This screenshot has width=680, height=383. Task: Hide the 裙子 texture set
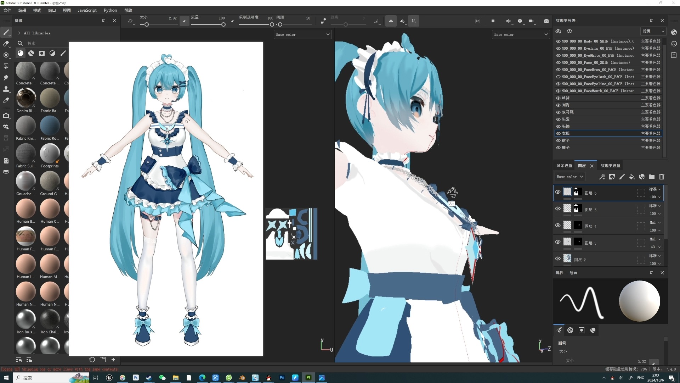(x=558, y=140)
